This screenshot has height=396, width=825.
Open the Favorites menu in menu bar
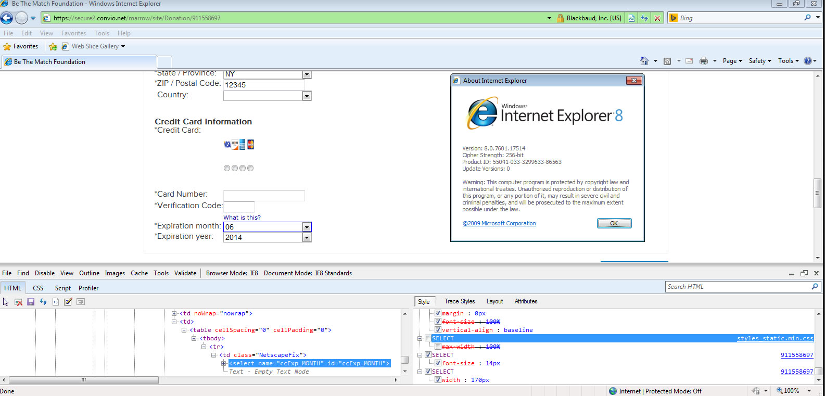point(73,33)
